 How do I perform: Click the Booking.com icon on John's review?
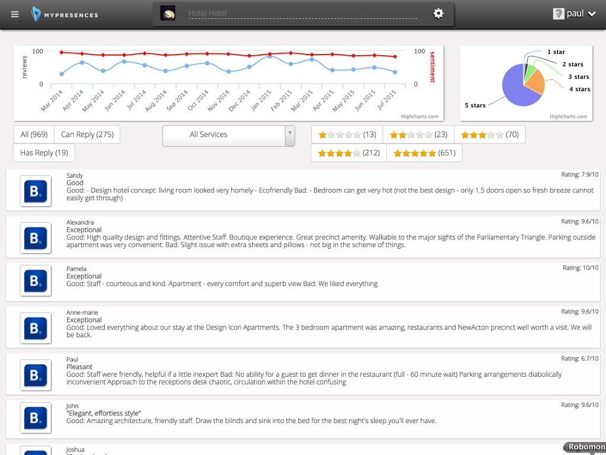click(36, 418)
